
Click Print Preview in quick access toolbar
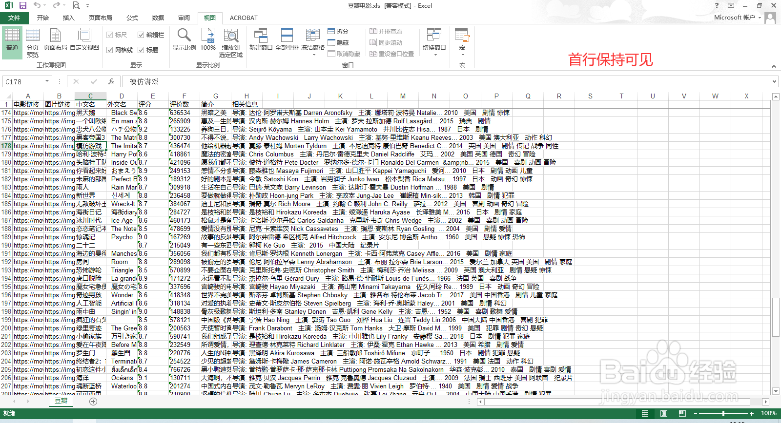pyautogui.click(x=76, y=5)
